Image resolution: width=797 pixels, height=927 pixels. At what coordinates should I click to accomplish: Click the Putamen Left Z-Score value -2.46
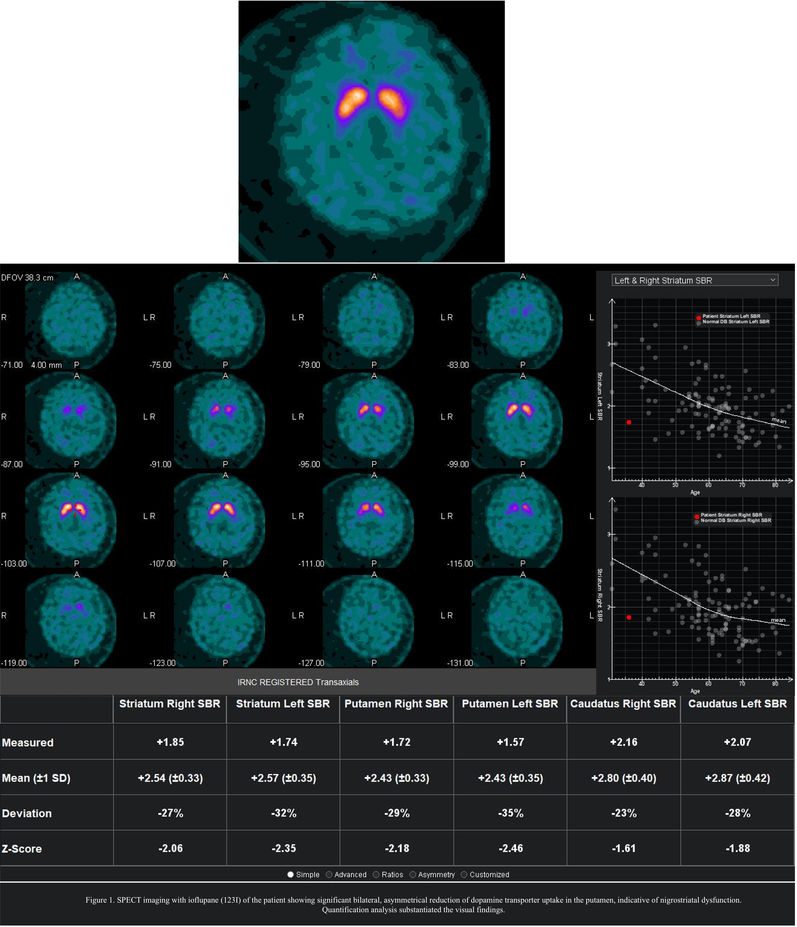[x=510, y=848]
